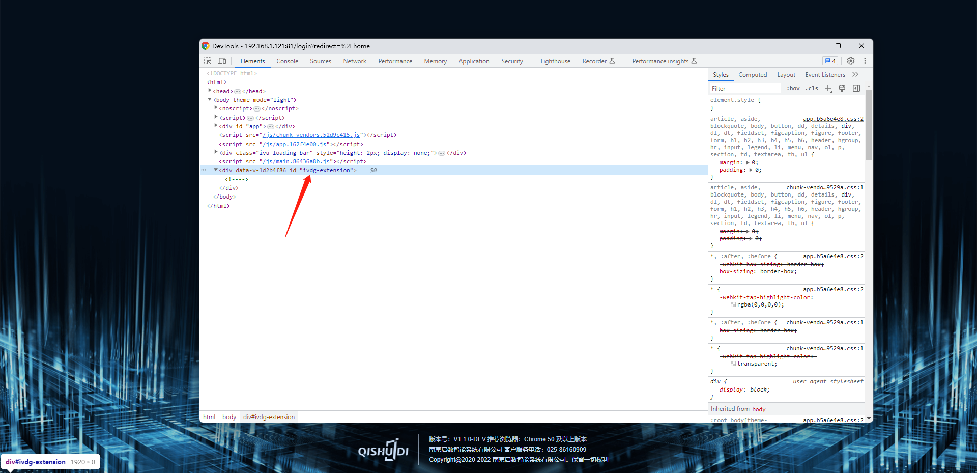
Task: Select the Elements tab
Action: tap(252, 61)
